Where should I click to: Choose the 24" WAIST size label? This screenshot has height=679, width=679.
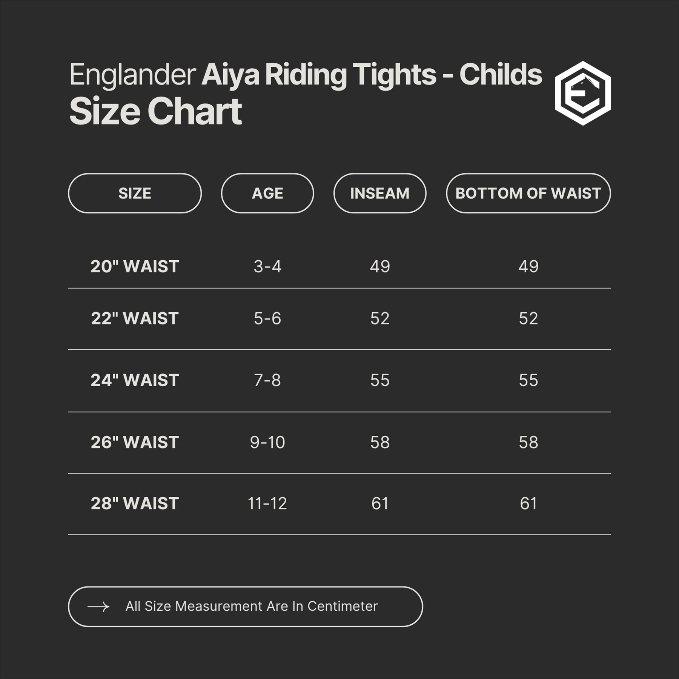pos(135,380)
